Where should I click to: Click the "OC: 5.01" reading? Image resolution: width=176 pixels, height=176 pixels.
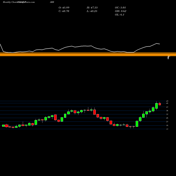click(120, 8)
